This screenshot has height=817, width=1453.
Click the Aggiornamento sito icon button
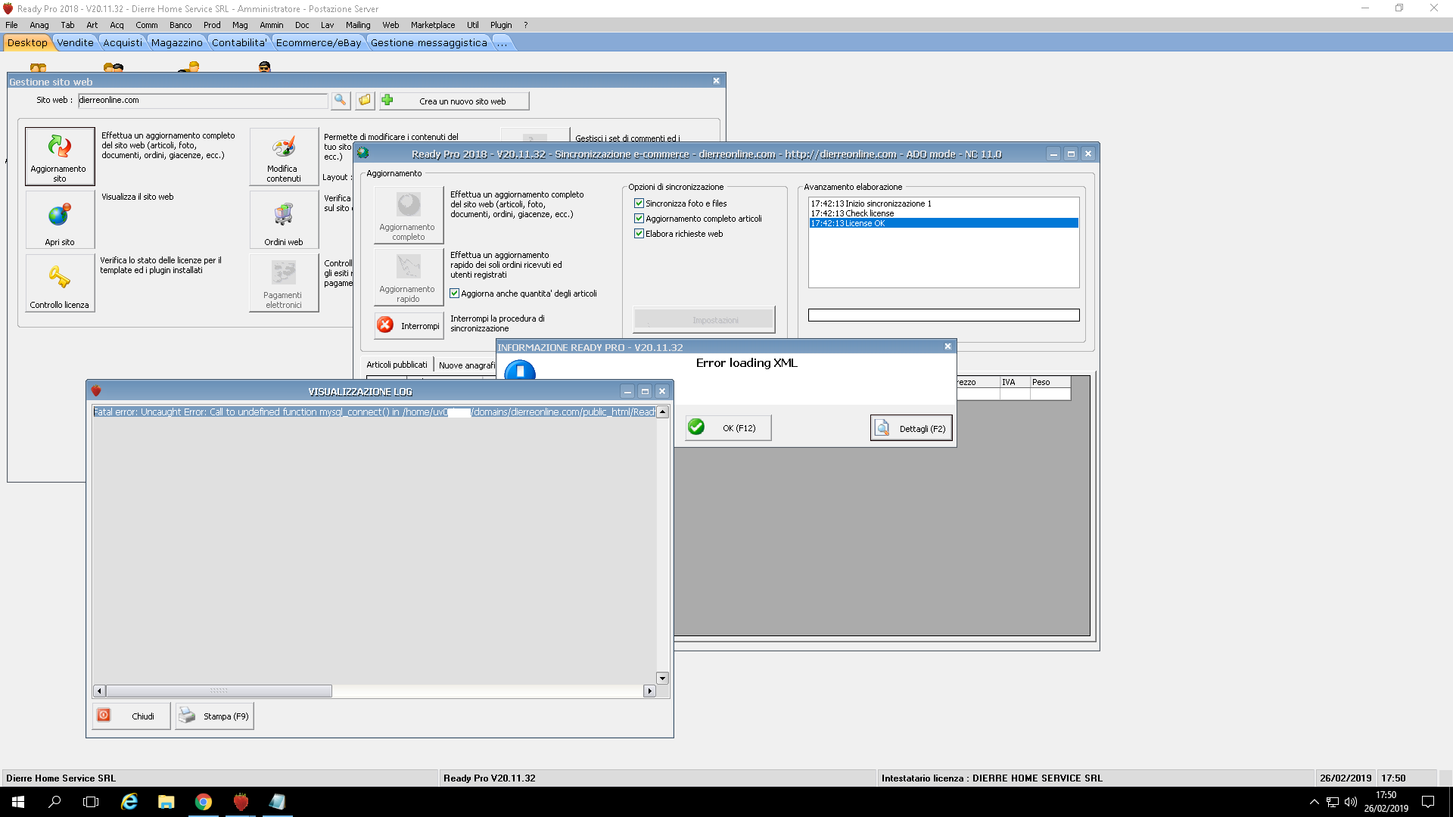(60, 156)
